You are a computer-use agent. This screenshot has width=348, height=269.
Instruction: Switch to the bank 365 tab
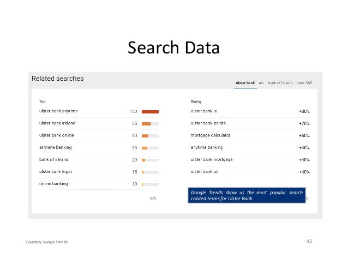point(304,83)
